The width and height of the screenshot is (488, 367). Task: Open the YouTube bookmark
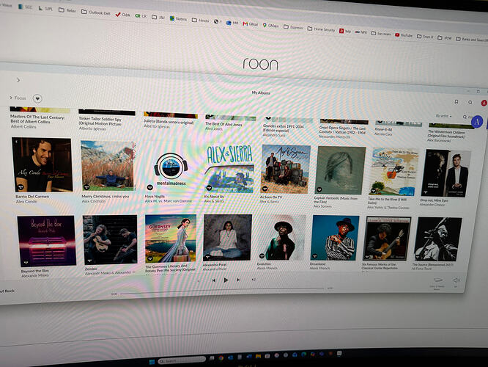(404, 35)
